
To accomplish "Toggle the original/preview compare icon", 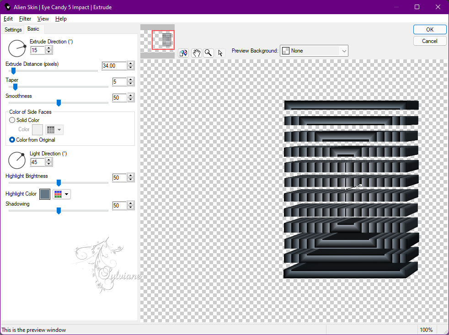I will (183, 53).
